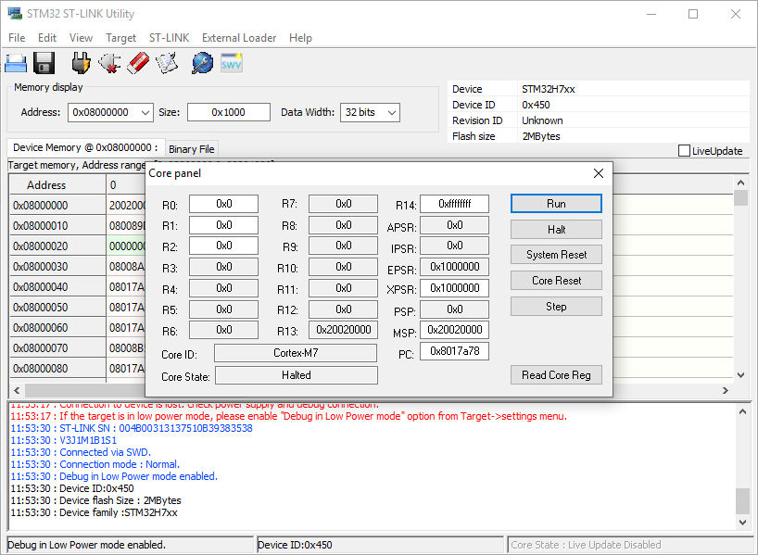
Task: Maximize the ST-LINK Utility window
Action: 693,14
